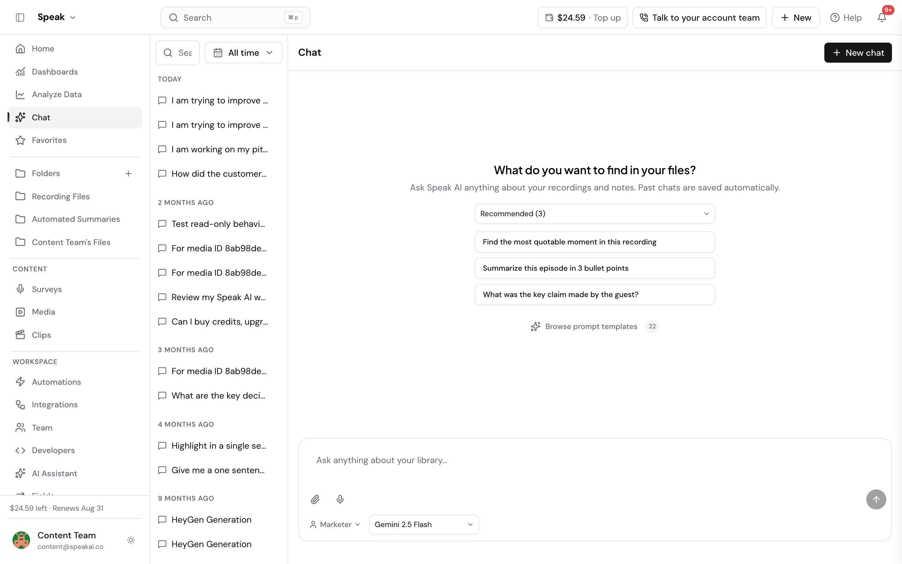Click the New button in header
Viewport: 902px width, 564px height.
796,18
